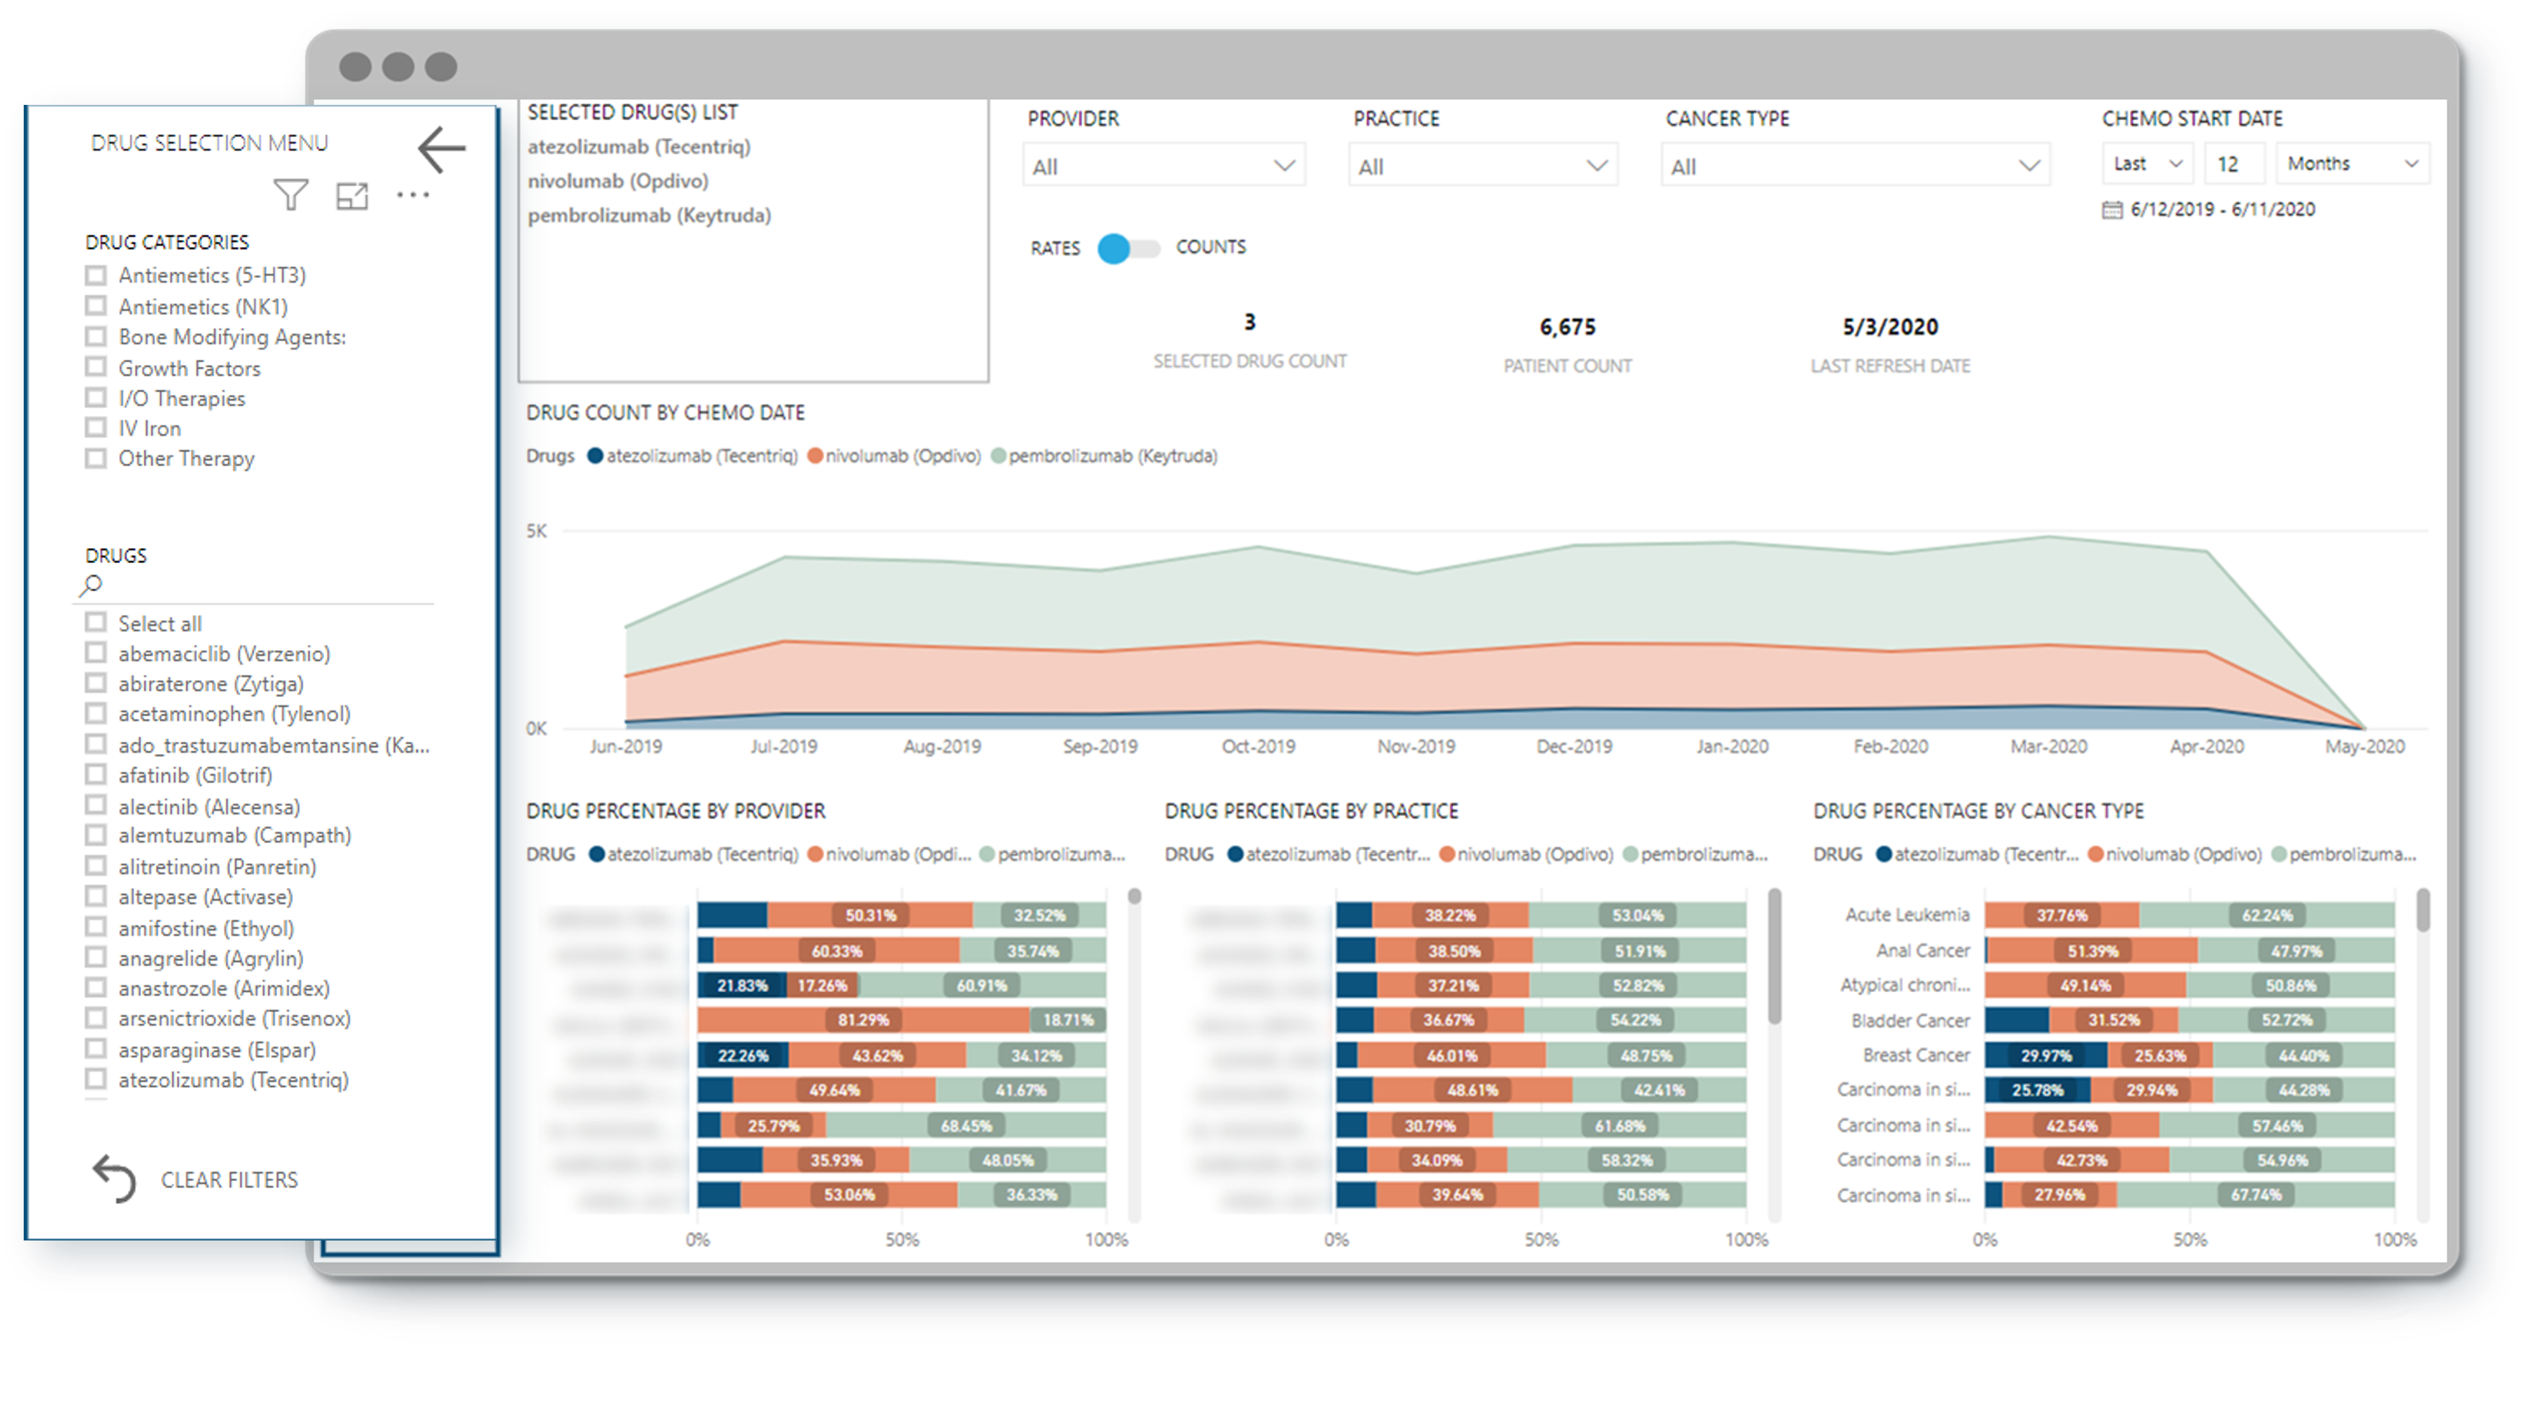The image size is (2546, 1410).
Task: Click the selected drug count value 3
Action: (x=1249, y=322)
